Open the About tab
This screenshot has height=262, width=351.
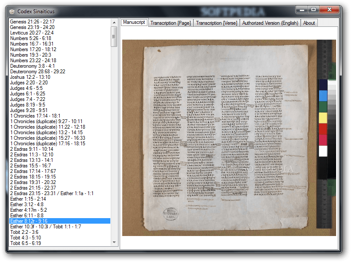pyautogui.click(x=309, y=23)
